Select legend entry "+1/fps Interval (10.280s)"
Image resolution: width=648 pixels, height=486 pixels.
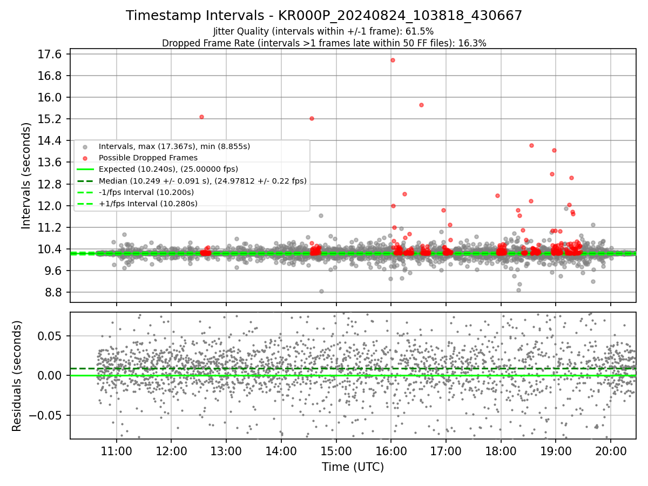click(147, 204)
